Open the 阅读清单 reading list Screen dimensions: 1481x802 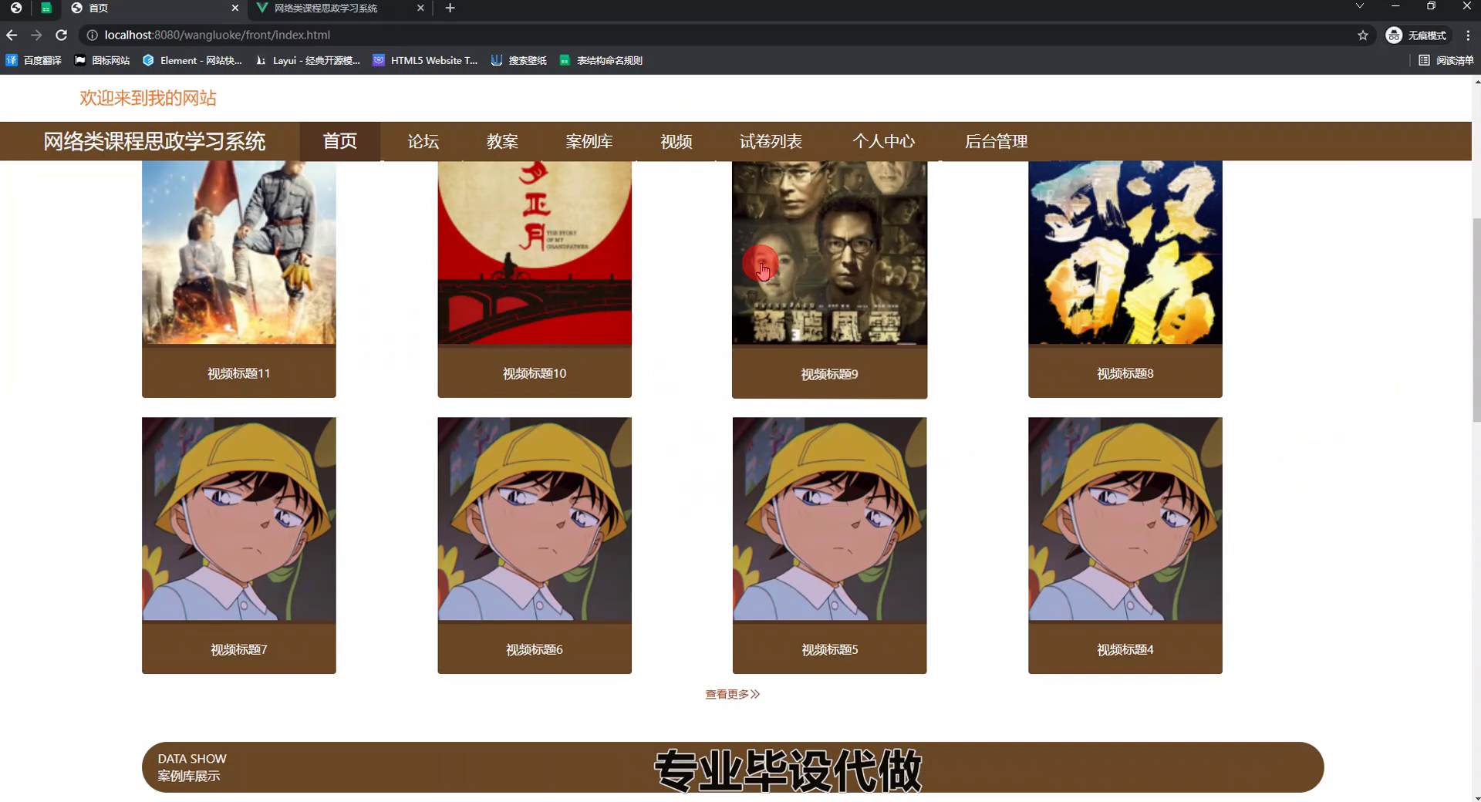[x=1446, y=60]
